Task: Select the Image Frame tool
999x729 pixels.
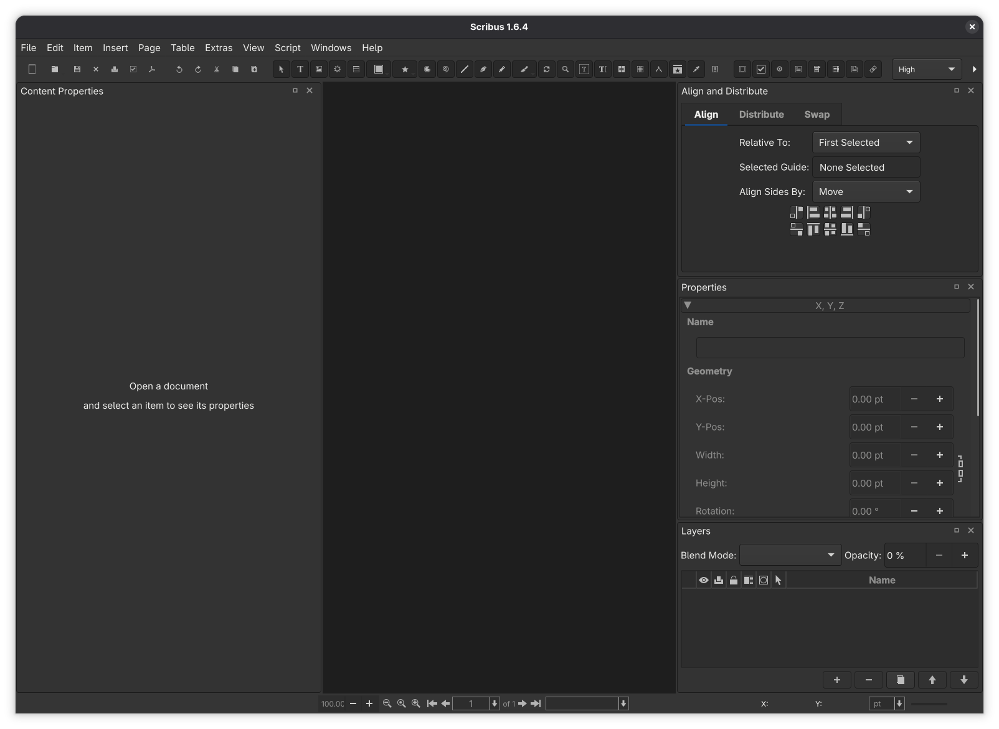Action: 319,69
